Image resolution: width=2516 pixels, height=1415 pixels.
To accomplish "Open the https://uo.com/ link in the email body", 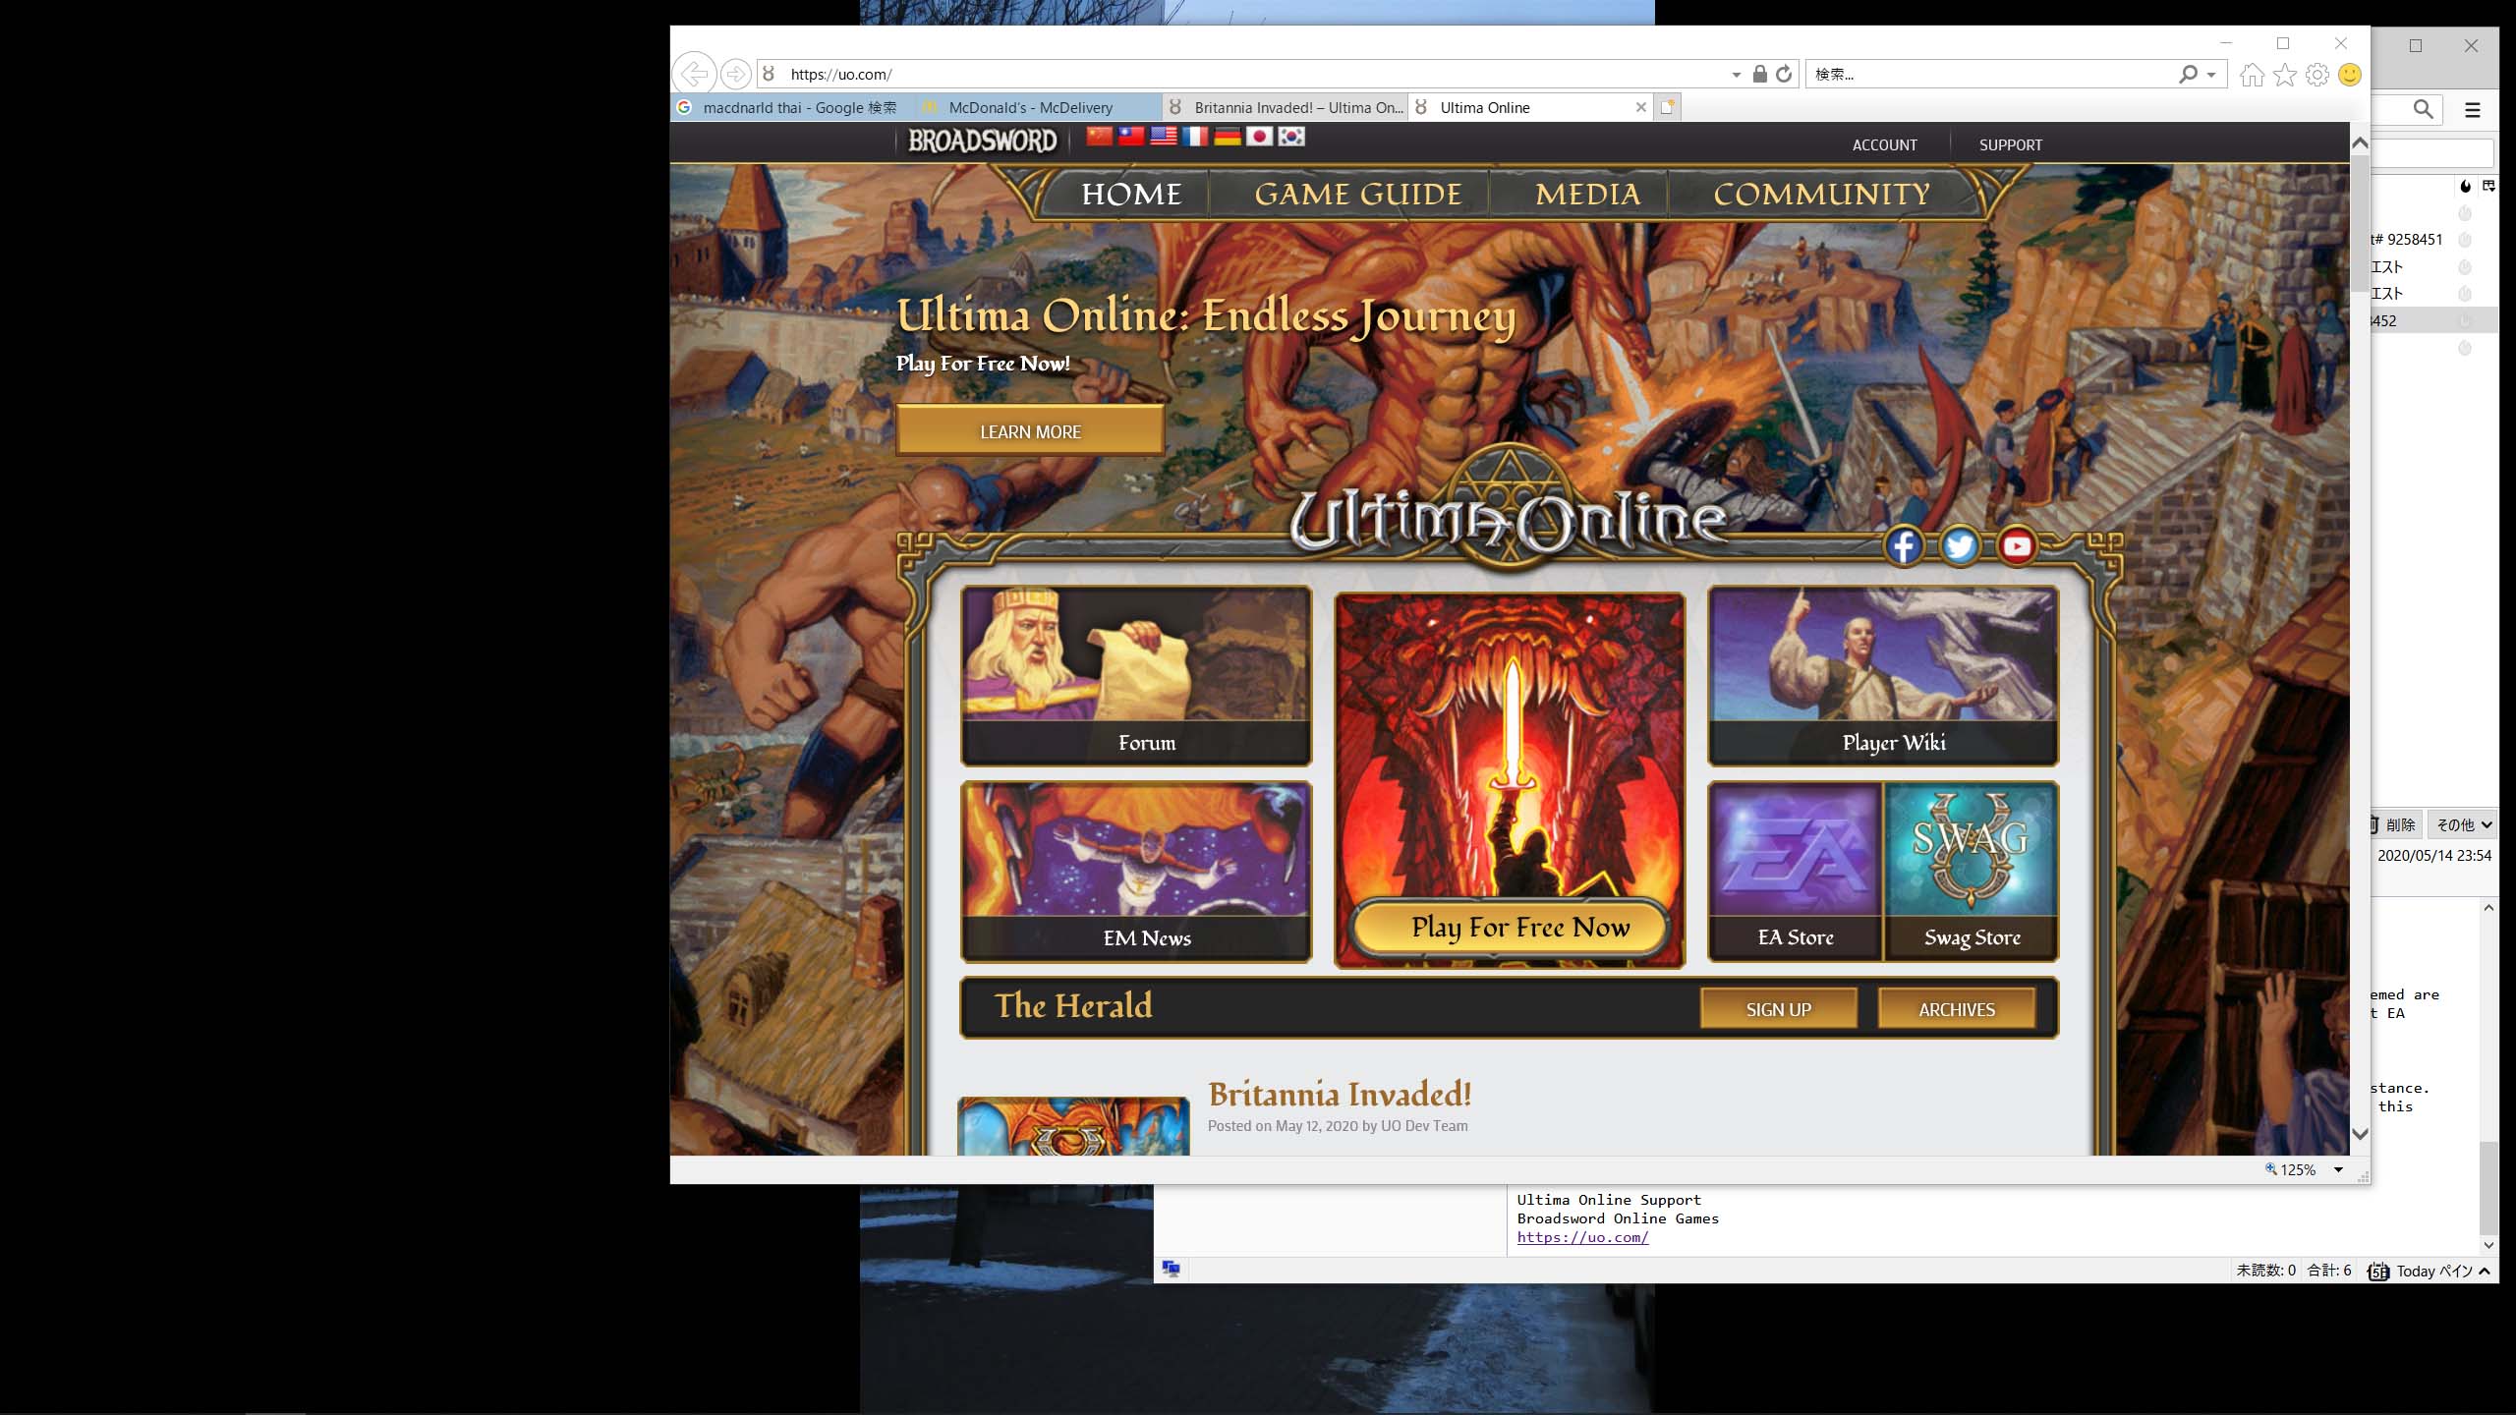I will (x=1582, y=1237).
